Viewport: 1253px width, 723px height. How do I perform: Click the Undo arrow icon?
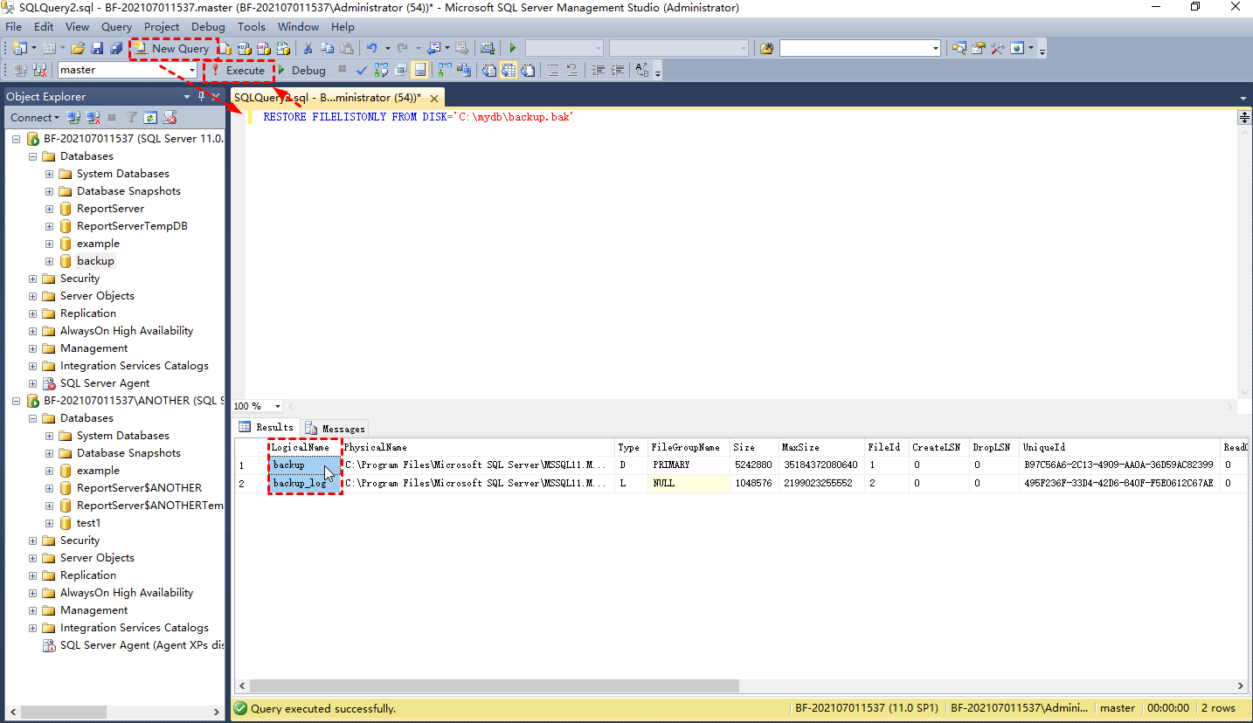(372, 49)
